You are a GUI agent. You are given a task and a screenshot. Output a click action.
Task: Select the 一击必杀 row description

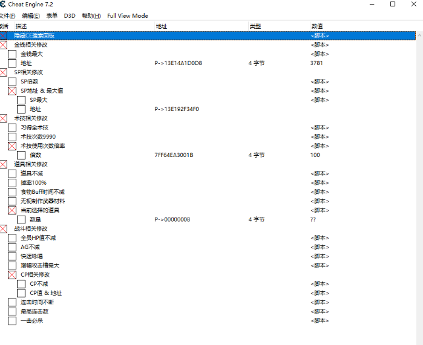32,321
